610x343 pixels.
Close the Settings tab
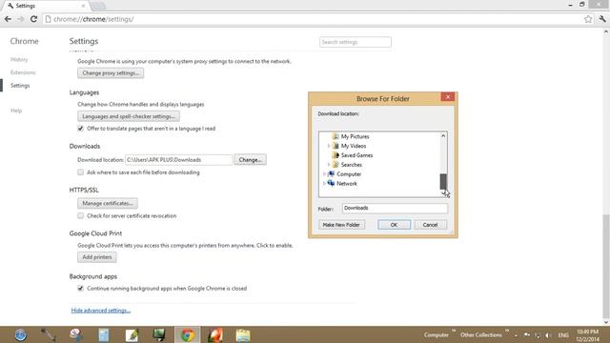(x=83, y=6)
